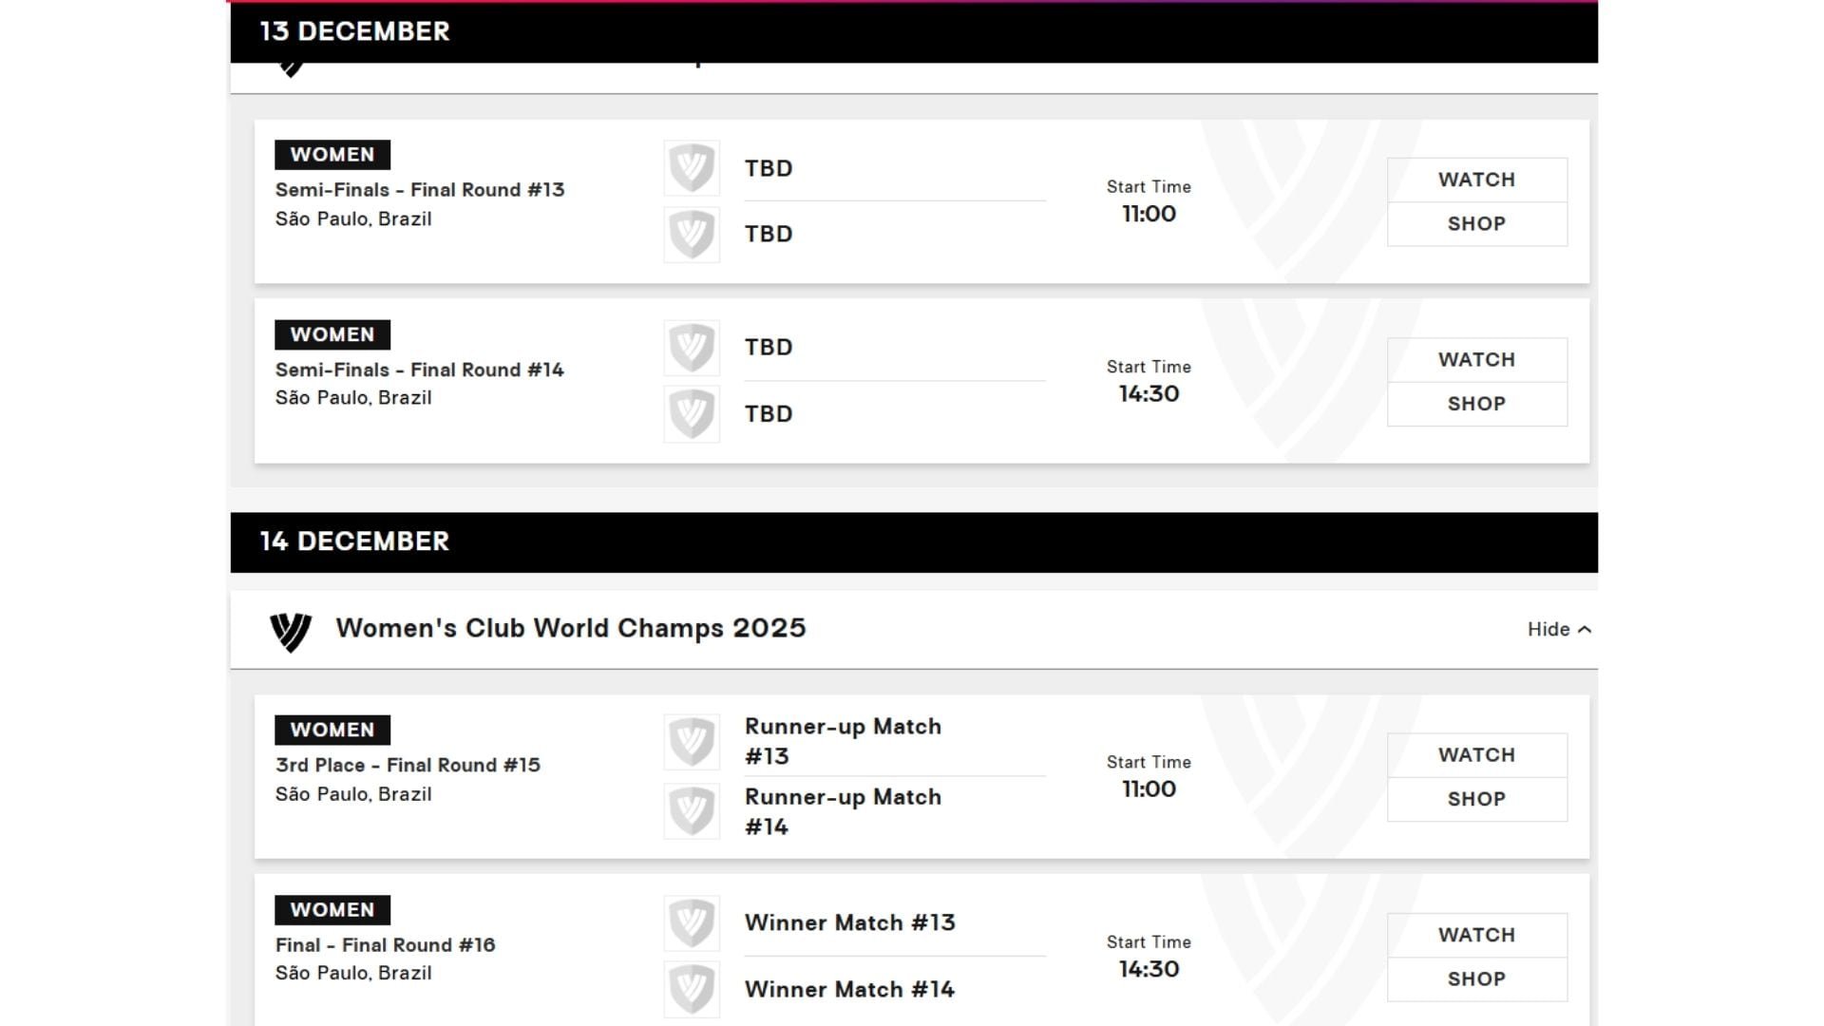
Task: Click the Runner-up Match #13 team shield icon
Action: click(692, 741)
